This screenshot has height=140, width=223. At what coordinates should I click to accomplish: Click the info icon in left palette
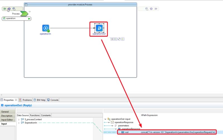click(9, 9)
